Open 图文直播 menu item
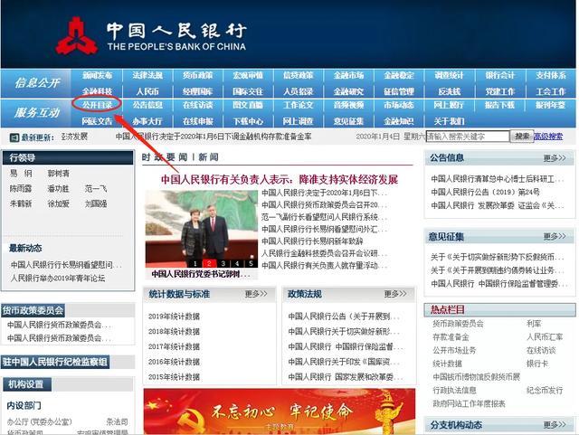The height and width of the screenshot is (435, 579). click(x=248, y=105)
